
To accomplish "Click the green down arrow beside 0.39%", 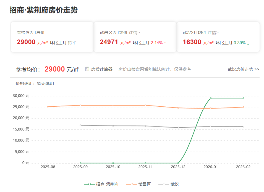I will pyautogui.click(x=248, y=43).
